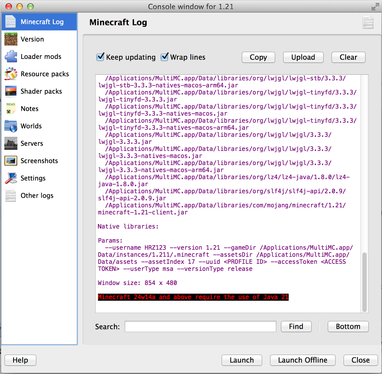The image size is (382, 374).
Task: Click 'minecraft-1.21-client.jar' text
Action: [x=143, y=212]
